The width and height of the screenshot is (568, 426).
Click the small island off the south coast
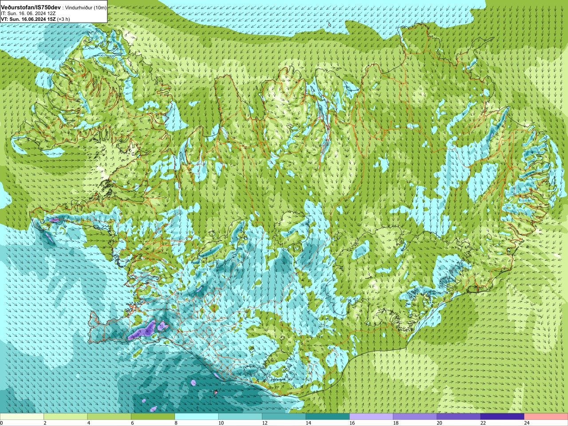215,392
